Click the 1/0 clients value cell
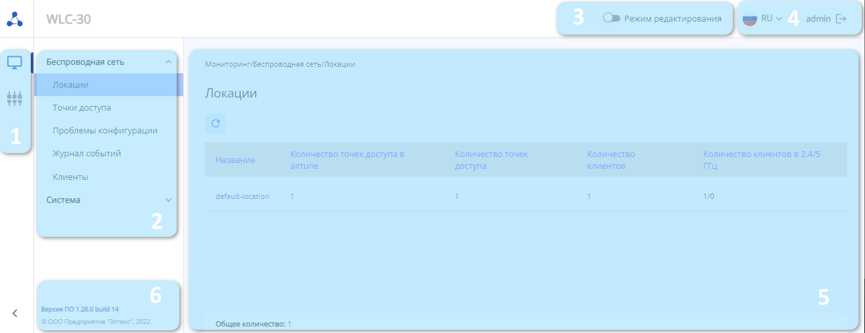Viewport: 865px width, 333px height. (709, 196)
